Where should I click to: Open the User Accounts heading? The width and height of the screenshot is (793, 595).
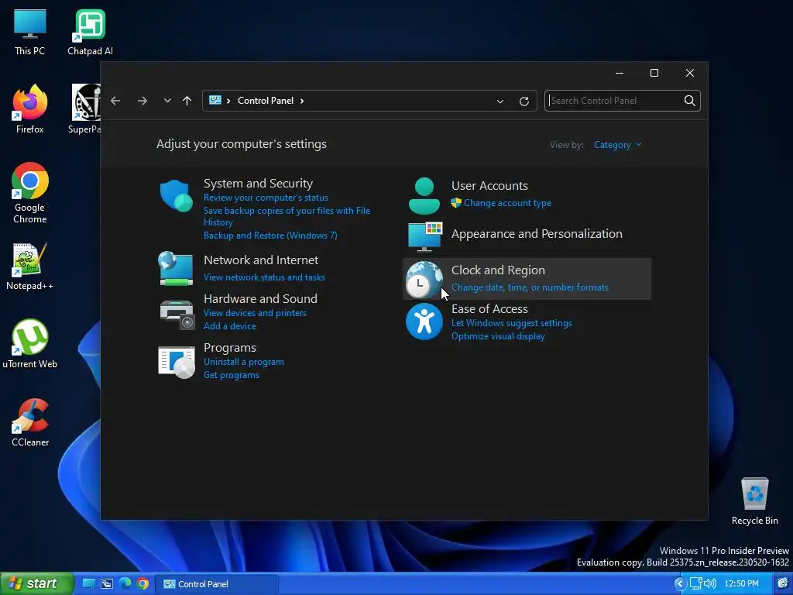click(x=489, y=186)
